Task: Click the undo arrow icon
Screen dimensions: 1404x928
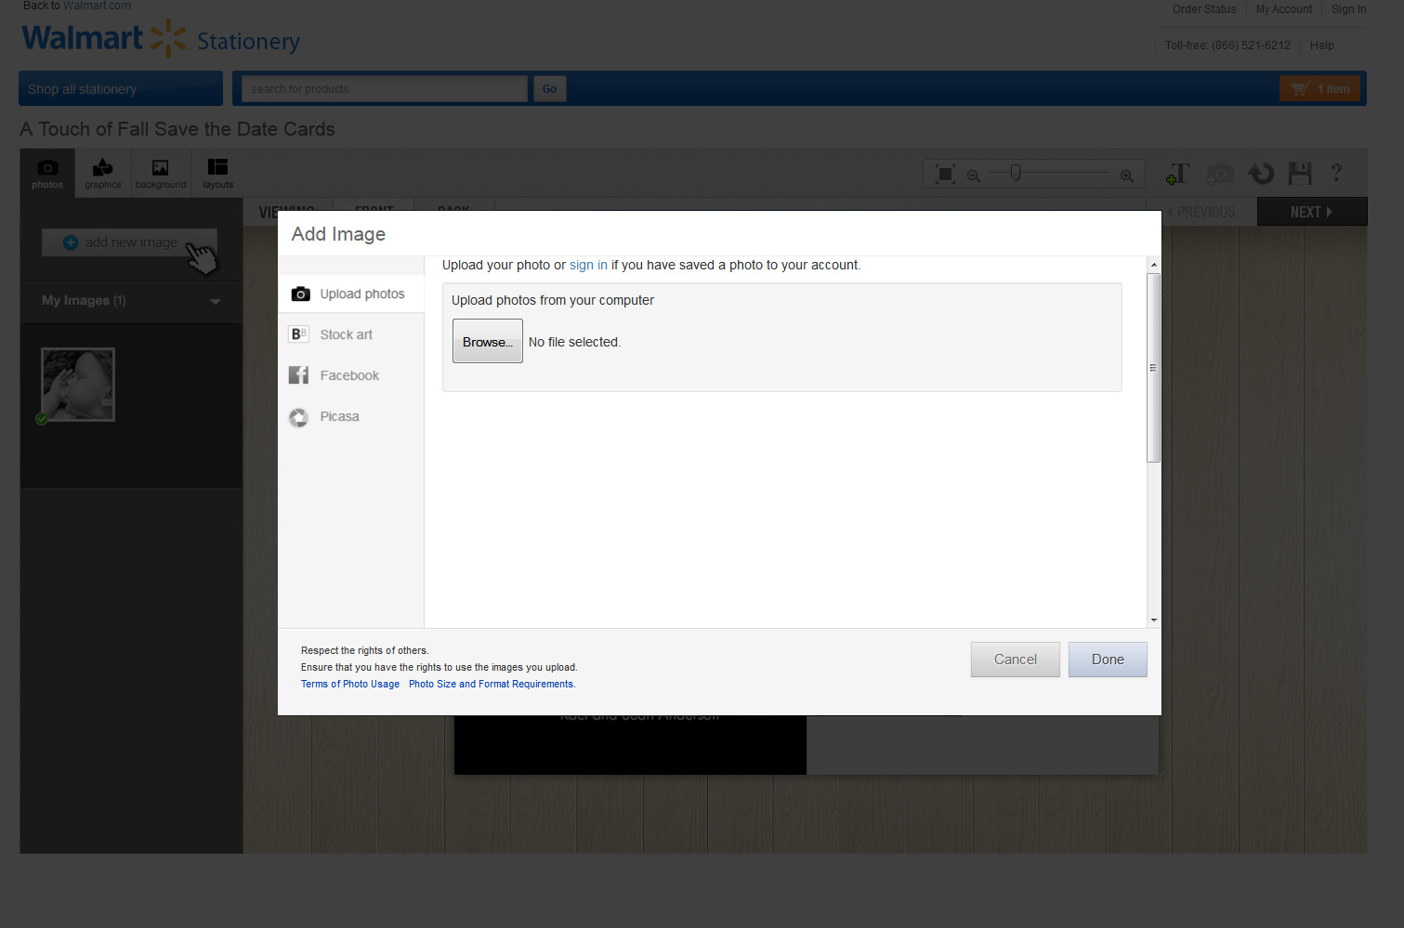Action: [x=1261, y=174]
